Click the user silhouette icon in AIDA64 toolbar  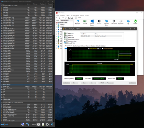click(69, 18)
